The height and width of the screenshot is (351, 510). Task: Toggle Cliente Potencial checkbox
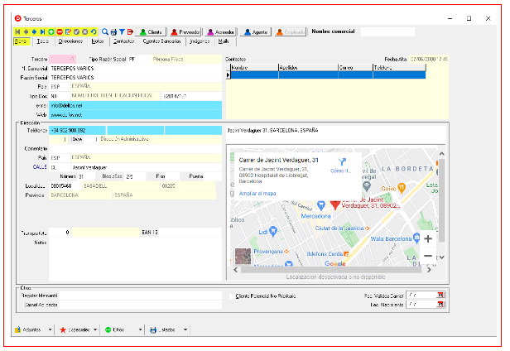coord(231,296)
